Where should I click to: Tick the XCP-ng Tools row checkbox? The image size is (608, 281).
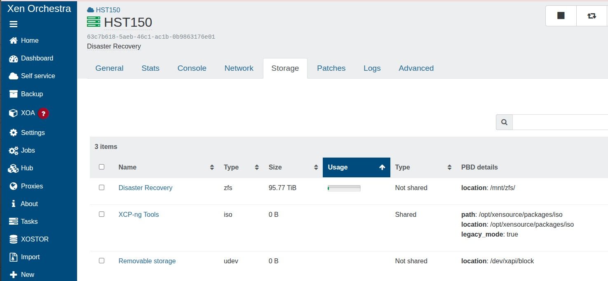pyautogui.click(x=102, y=214)
